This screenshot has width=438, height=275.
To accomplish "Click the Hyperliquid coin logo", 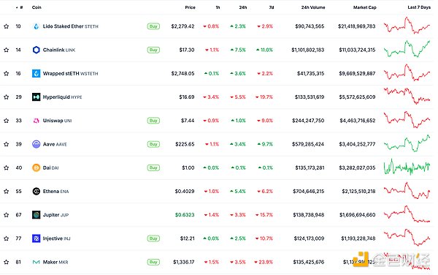I will (36, 97).
